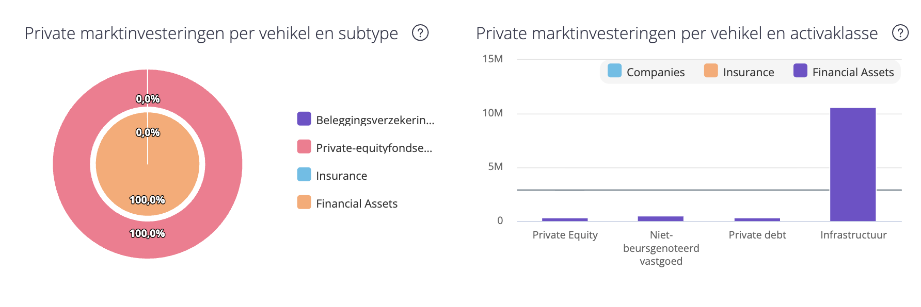Open help icon beside subtype chart title
This screenshot has height=307, width=921.
(420, 33)
